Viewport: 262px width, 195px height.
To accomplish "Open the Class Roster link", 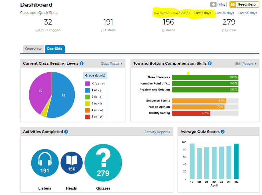I will pyautogui.click(x=112, y=64).
